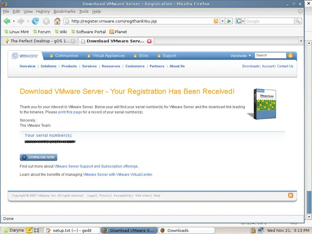Open the list all tabs dropdown

[301, 41]
